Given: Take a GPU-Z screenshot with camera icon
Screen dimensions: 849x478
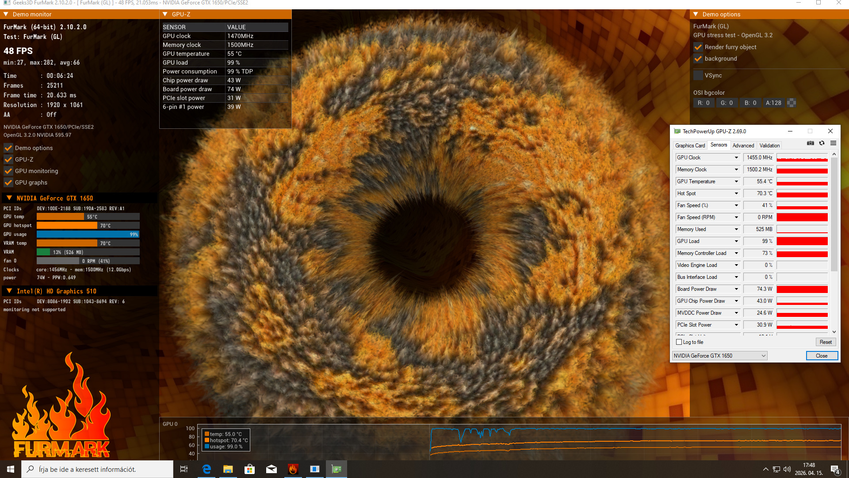Looking at the screenshot, I should pos(810,143).
